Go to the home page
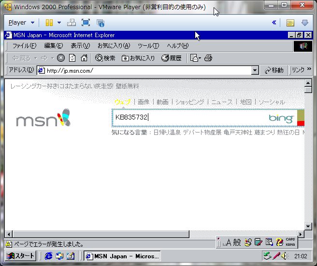The height and width of the screenshot is (266, 317). (84, 58)
